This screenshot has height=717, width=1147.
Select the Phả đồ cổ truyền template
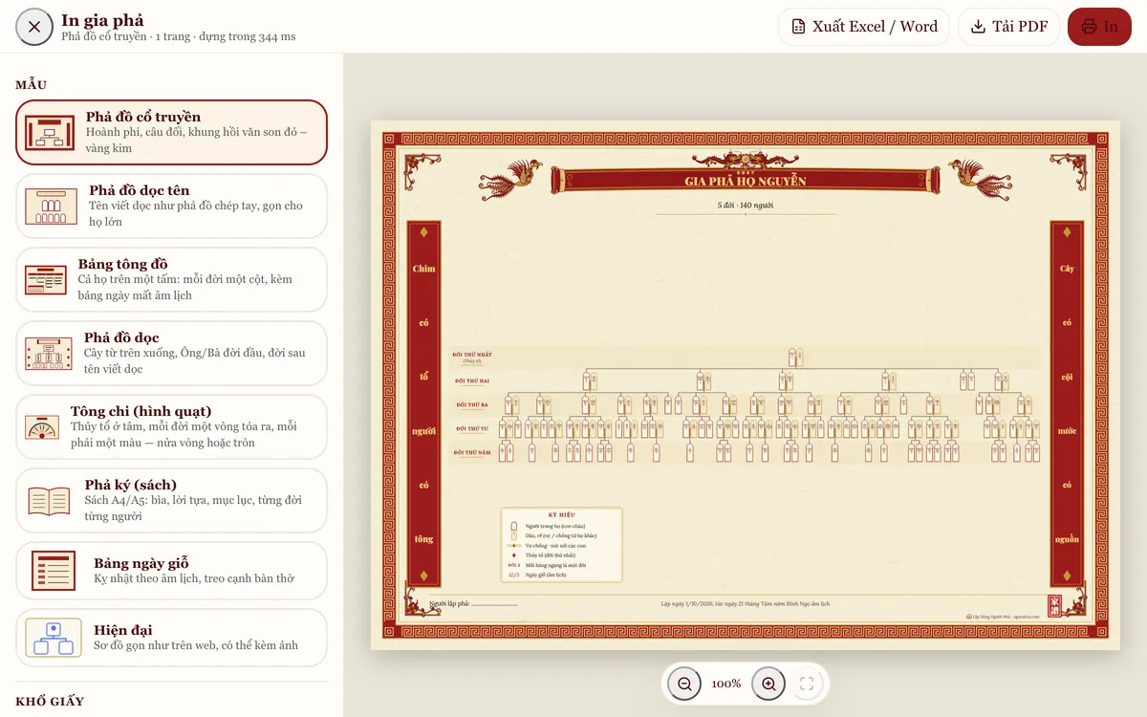171,133
